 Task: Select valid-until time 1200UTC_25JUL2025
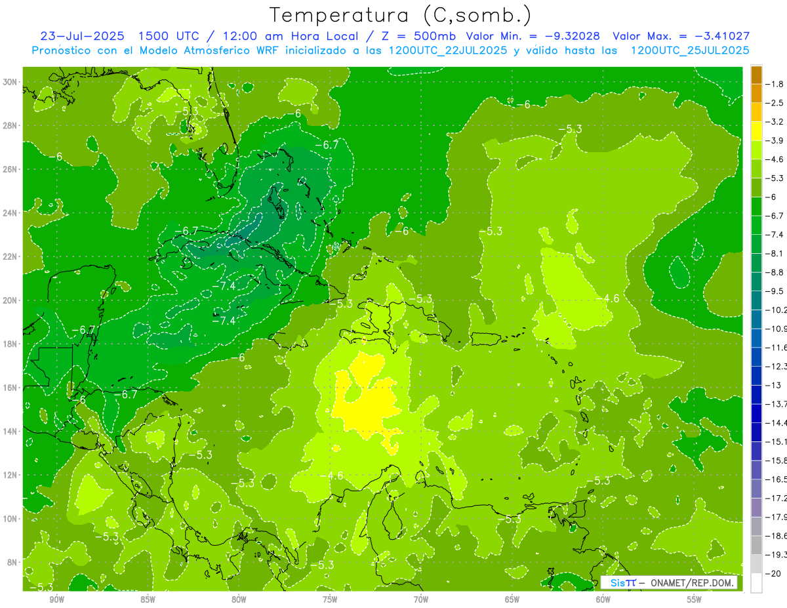(691, 51)
